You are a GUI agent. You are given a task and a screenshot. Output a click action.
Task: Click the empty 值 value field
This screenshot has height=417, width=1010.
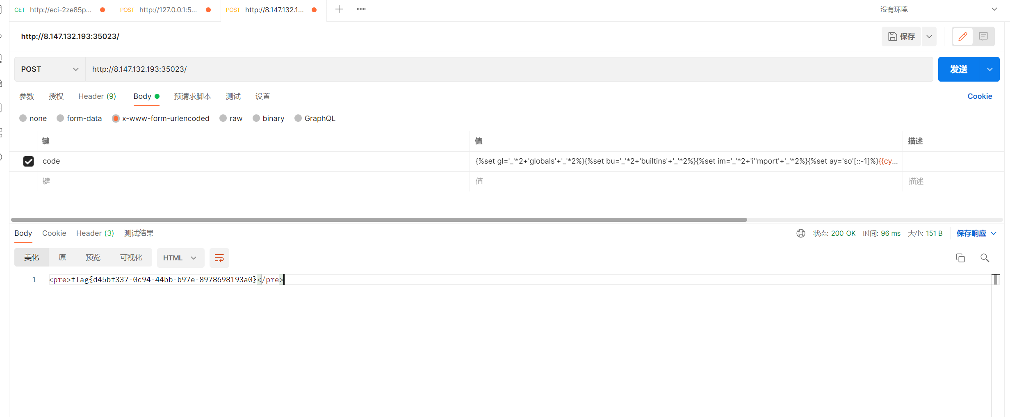686,181
